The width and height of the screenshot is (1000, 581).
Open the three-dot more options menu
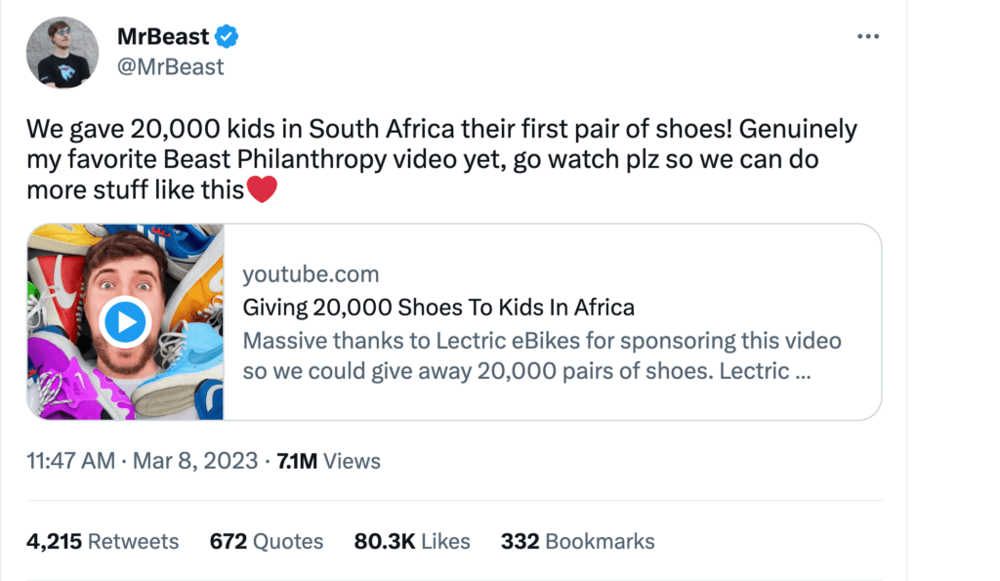(x=867, y=37)
